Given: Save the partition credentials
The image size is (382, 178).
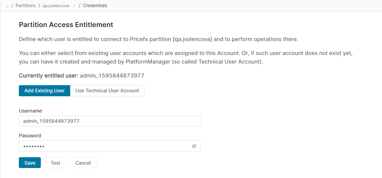Looking at the screenshot, I should [x=30, y=163].
